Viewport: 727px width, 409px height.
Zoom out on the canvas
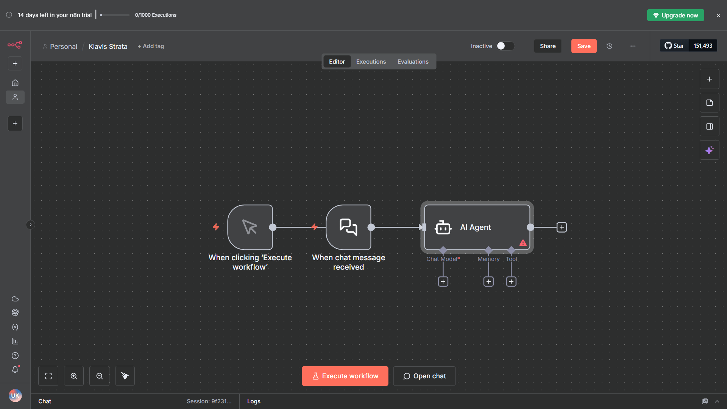(99, 376)
